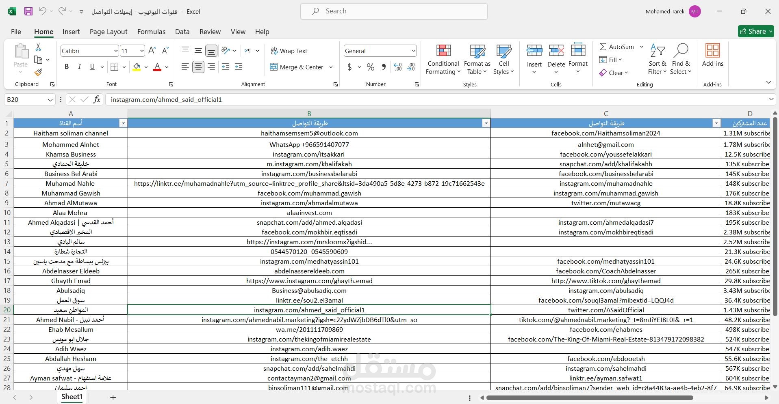Click the Add-ins icon
Screen dimensions: 779x404
coord(712,55)
